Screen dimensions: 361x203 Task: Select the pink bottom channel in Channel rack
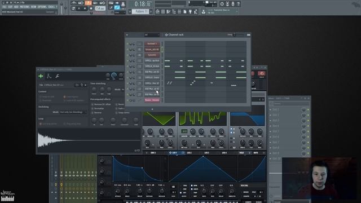152,100
